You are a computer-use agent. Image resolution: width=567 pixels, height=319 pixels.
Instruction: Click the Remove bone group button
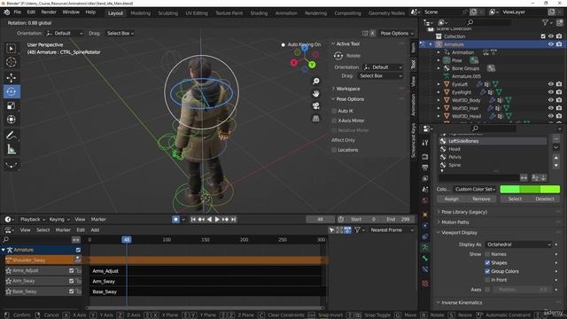pyautogui.click(x=481, y=198)
